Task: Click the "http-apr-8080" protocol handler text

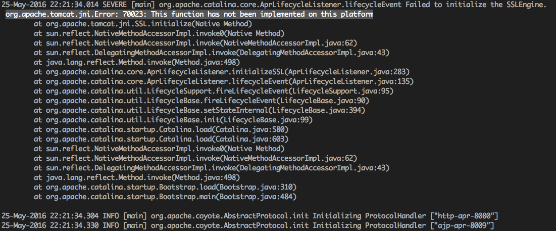Action: click(468, 215)
